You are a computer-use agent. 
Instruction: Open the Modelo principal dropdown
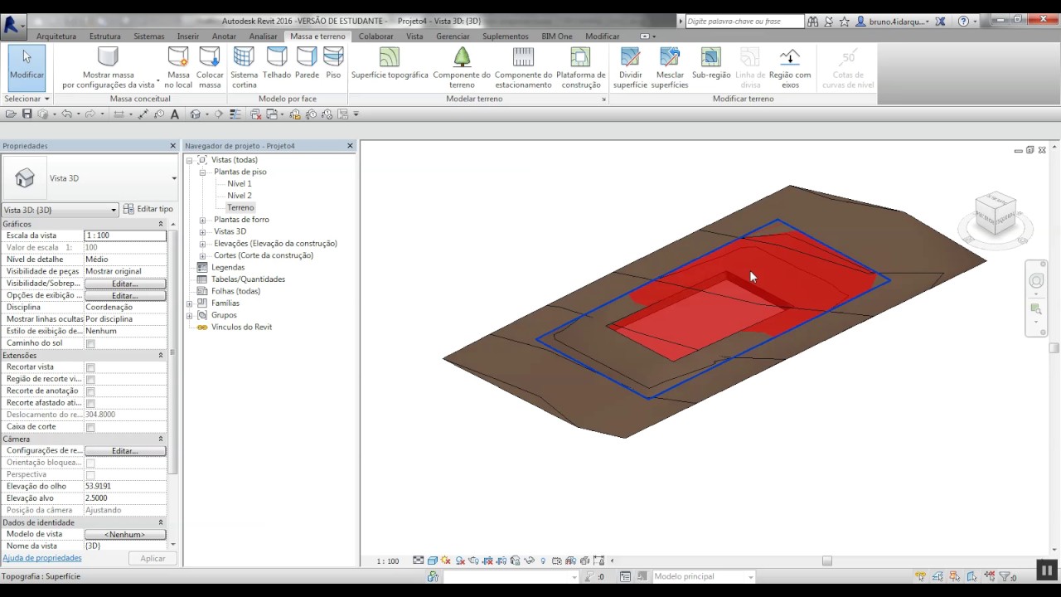click(x=703, y=577)
